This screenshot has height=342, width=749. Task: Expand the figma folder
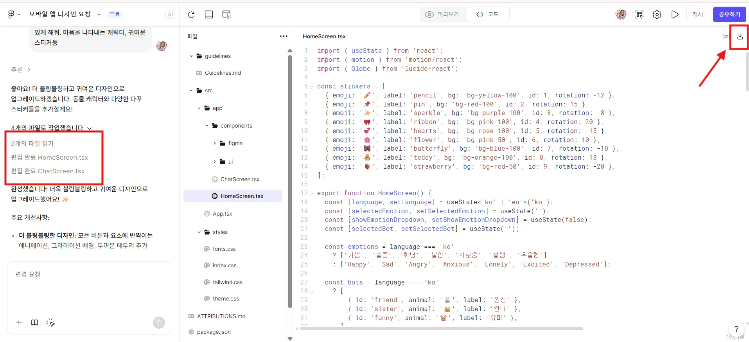tap(215, 143)
